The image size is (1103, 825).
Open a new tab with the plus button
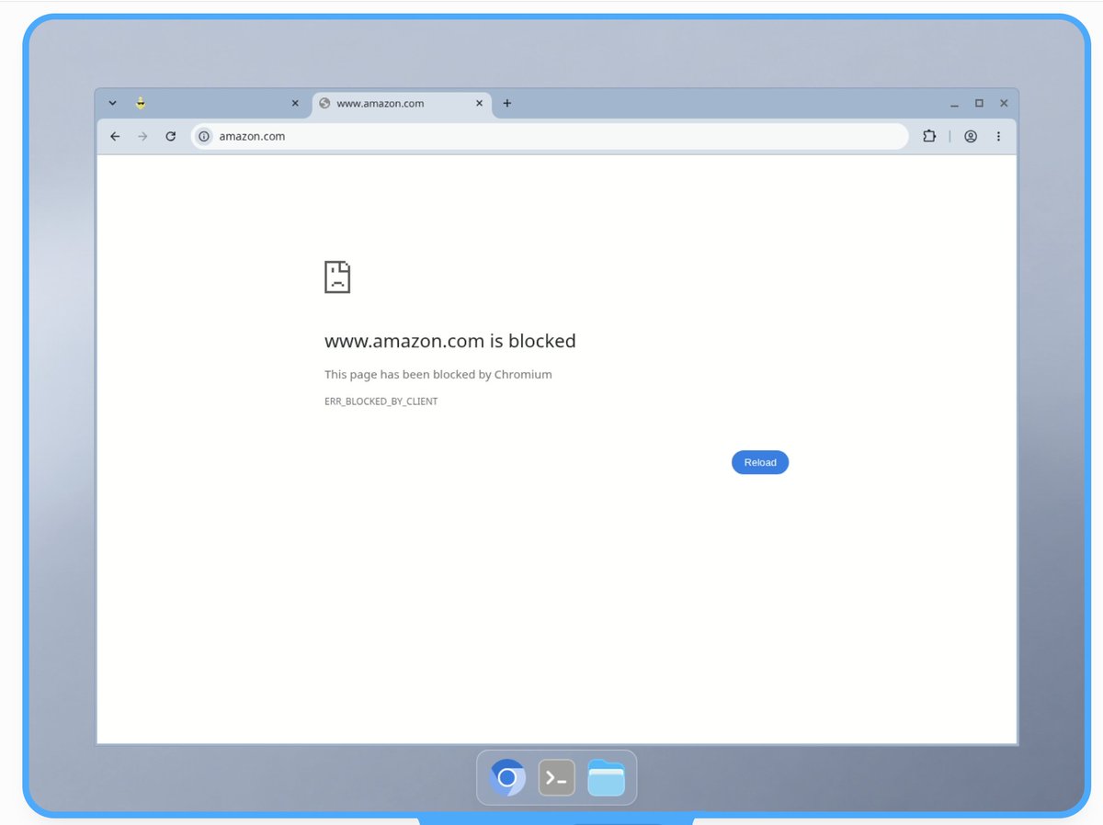point(506,103)
